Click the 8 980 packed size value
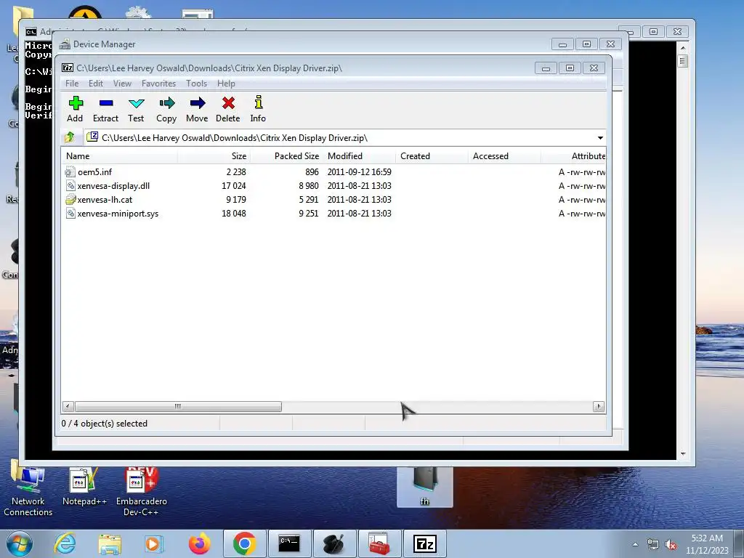This screenshot has width=744, height=558. pos(308,185)
